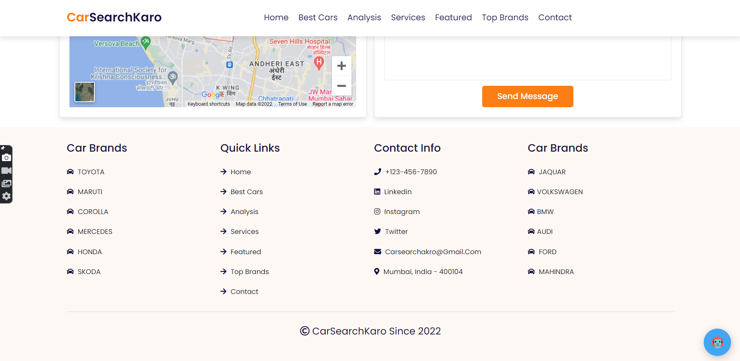
Task: Click the car icon beside SKODA
Action: (70, 271)
